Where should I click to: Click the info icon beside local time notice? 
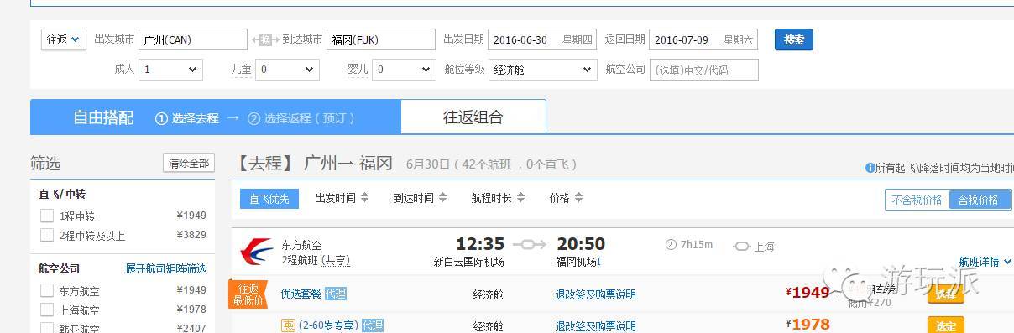pyautogui.click(x=870, y=168)
